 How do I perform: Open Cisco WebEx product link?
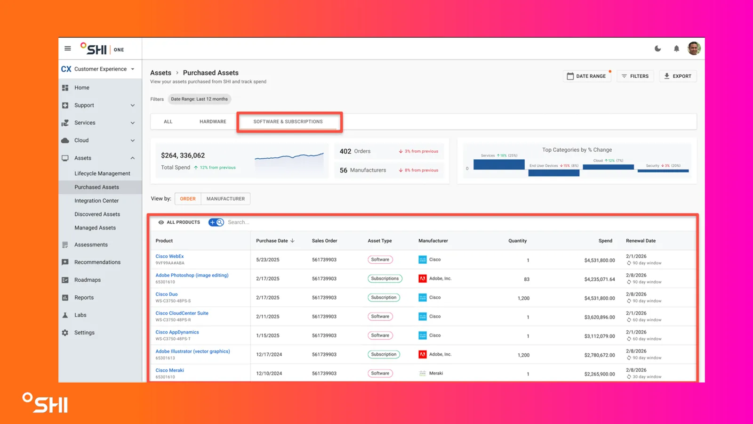point(169,256)
